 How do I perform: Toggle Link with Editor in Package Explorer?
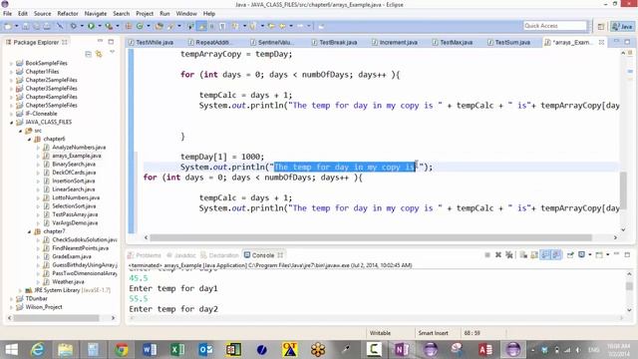(x=99, y=54)
